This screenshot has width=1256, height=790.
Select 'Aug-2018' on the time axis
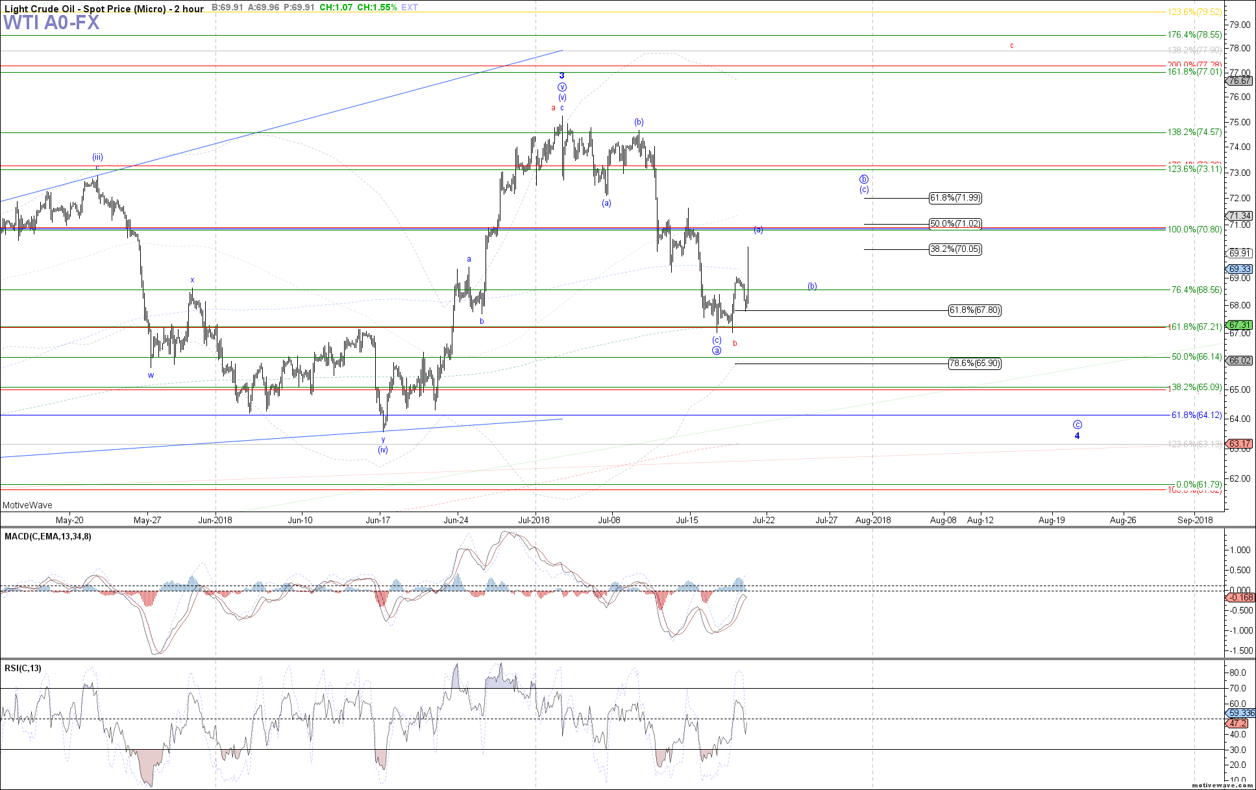point(873,520)
